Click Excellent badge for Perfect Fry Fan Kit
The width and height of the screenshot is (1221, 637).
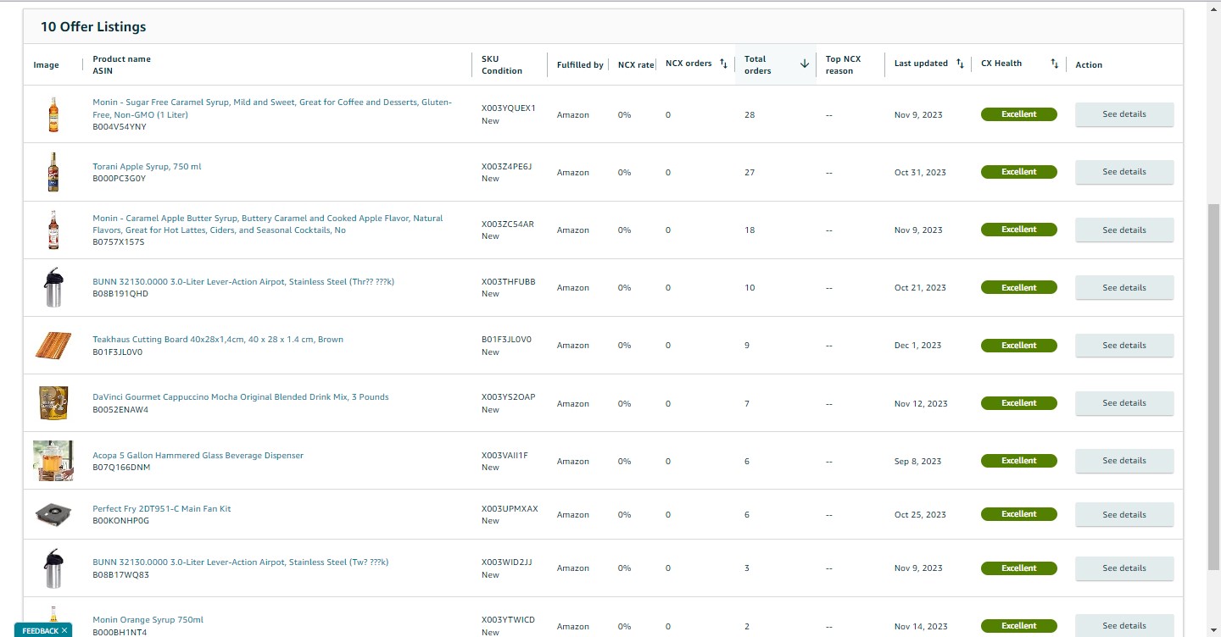pos(1019,514)
